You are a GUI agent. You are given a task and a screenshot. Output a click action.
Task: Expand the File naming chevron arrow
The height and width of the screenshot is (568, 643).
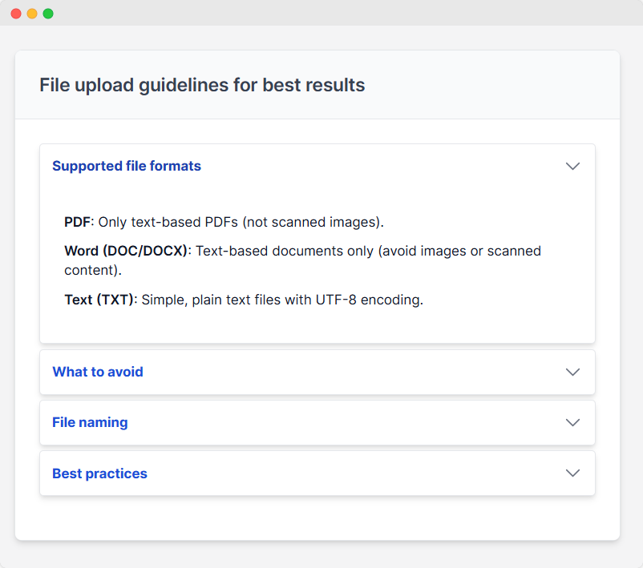572,423
